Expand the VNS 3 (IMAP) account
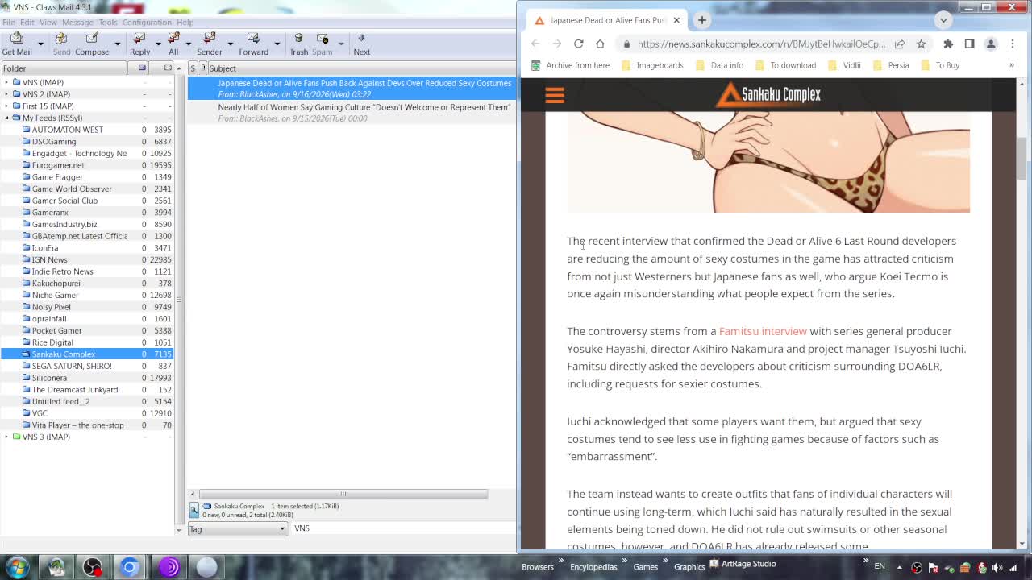Image resolution: width=1032 pixels, height=580 pixels. 6,437
